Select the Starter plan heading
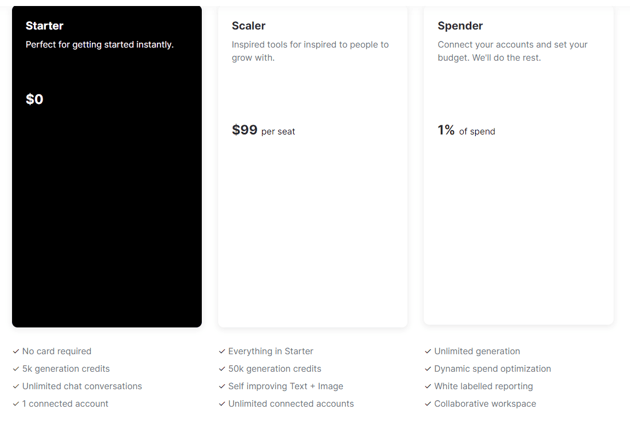The width and height of the screenshot is (630, 422). [x=44, y=26]
